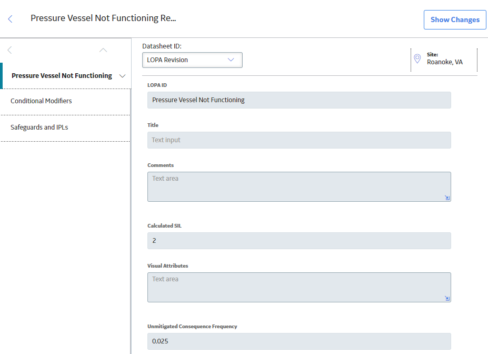Click the LOPA ID field

pos(299,100)
